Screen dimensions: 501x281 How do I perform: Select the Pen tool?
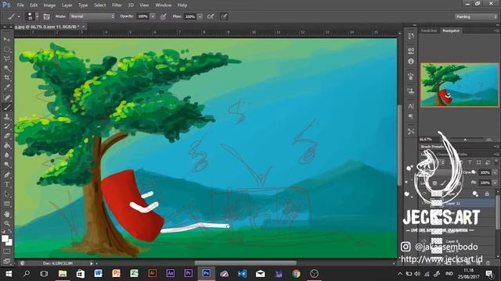pyautogui.click(x=7, y=175)
